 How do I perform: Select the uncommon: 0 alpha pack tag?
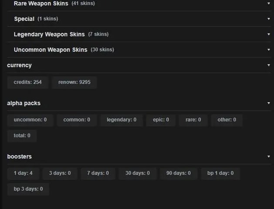pyautogui.click(x=30, y=120)
